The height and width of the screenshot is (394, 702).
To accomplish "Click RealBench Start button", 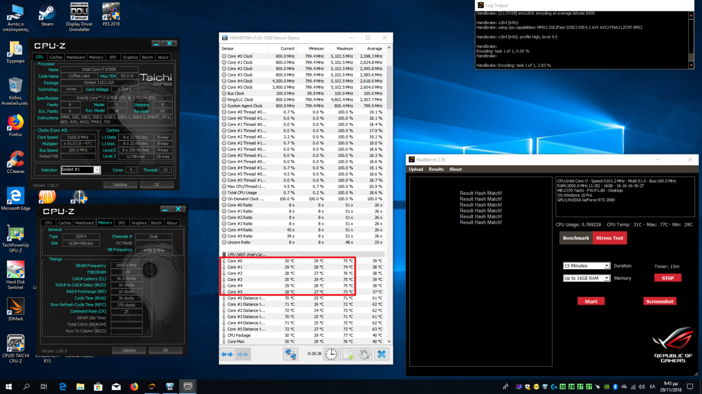I will [591, 301].
